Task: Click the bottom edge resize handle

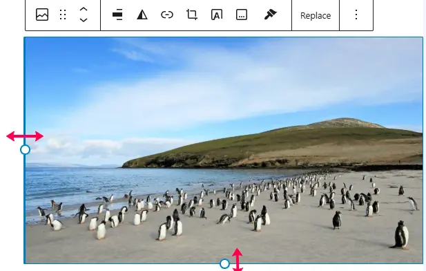Action: click(224, 263)
